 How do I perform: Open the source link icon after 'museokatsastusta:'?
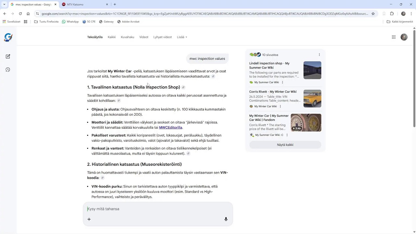213,77
